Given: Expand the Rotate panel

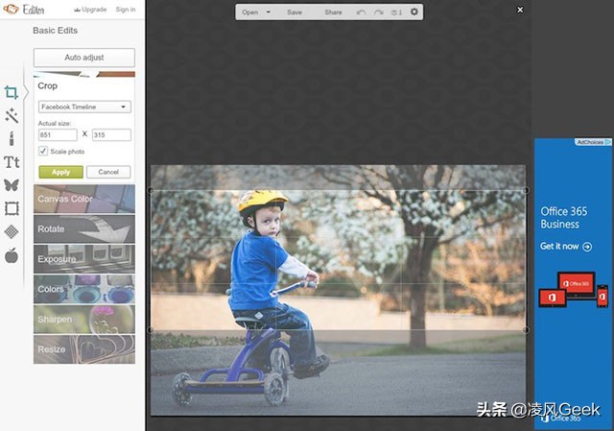Looking at the screenshot, I should coord(84,228).
